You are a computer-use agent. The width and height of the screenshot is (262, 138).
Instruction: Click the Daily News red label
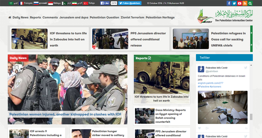point(18,58)
